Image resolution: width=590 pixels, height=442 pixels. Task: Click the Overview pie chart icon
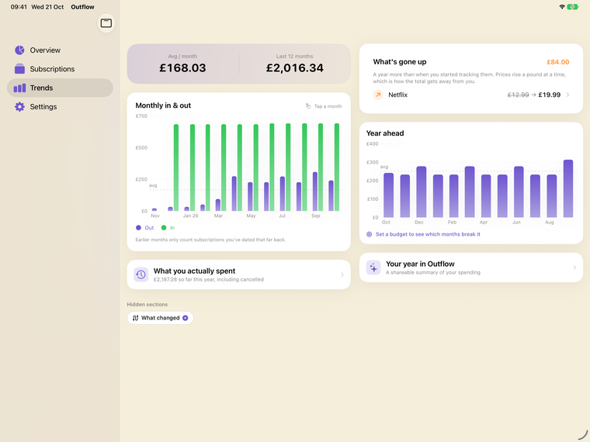tap(19, 50)
